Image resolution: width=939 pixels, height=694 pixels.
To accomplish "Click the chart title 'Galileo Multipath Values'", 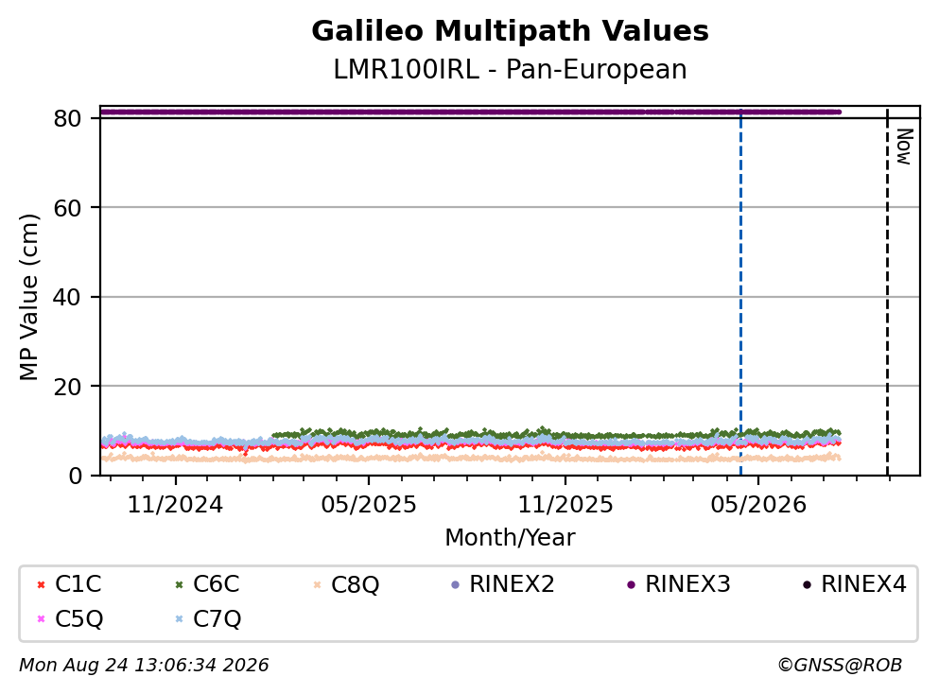I will 510,31.
